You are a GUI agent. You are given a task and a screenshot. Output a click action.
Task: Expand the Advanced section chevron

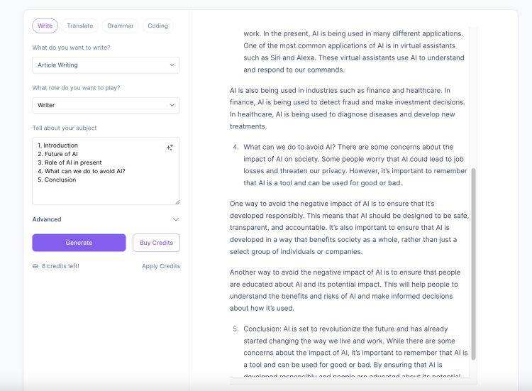point(176,219)
